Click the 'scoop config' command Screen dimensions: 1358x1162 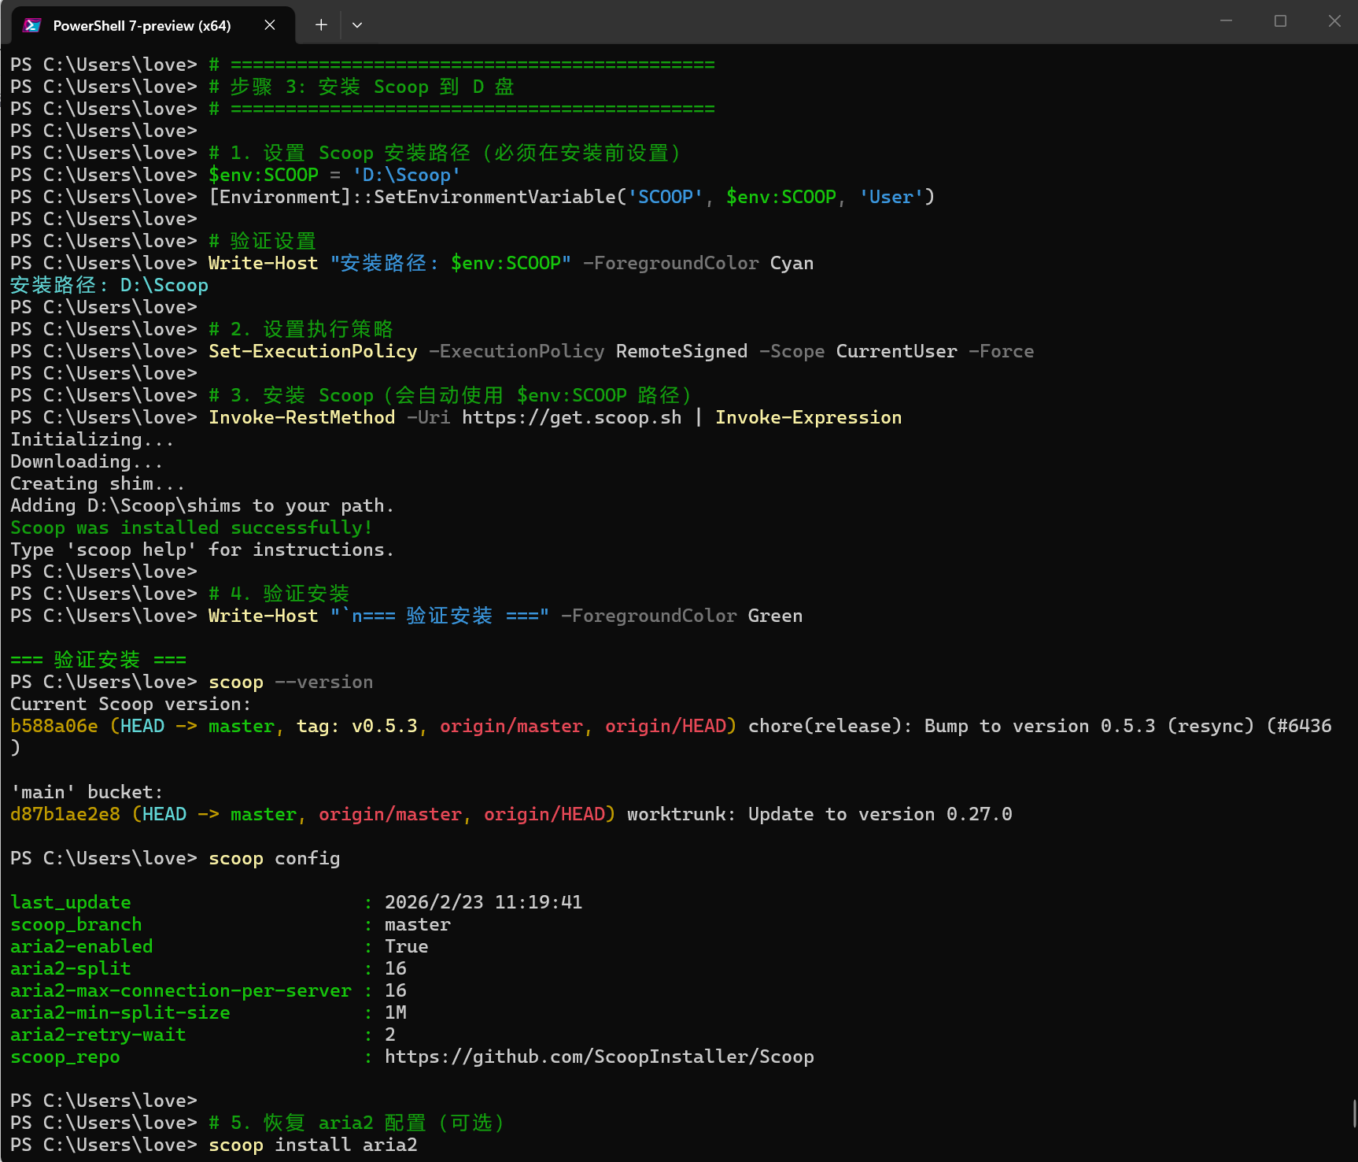(x=275, y=858)
